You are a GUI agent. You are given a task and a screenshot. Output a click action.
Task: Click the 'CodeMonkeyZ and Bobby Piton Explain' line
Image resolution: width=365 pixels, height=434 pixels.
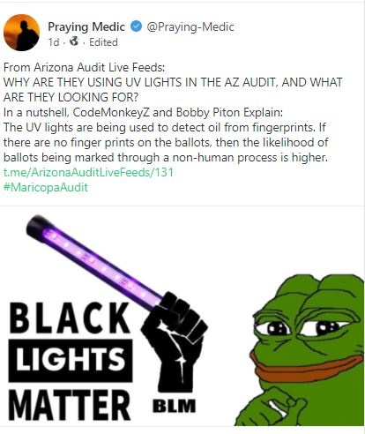143,112
